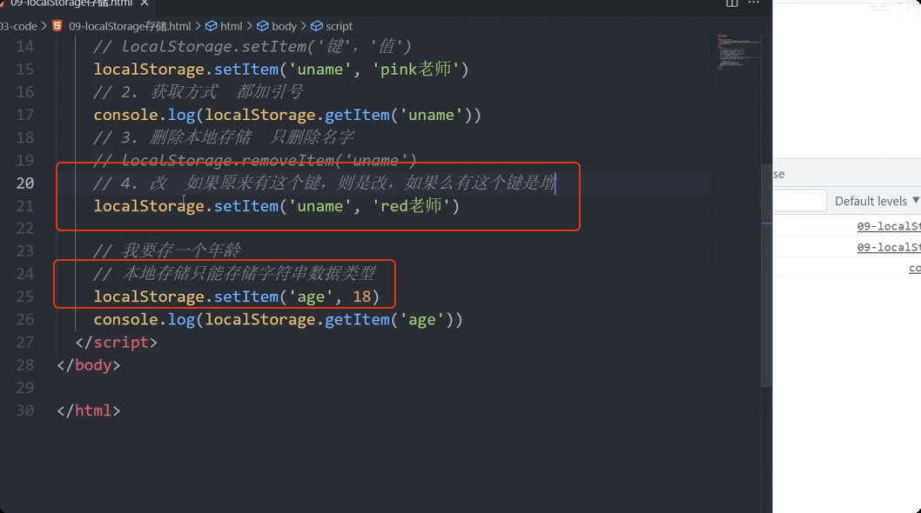This screenshot has width=921, height=513.
Task: Click setItem on line 21
Action: 246,206
